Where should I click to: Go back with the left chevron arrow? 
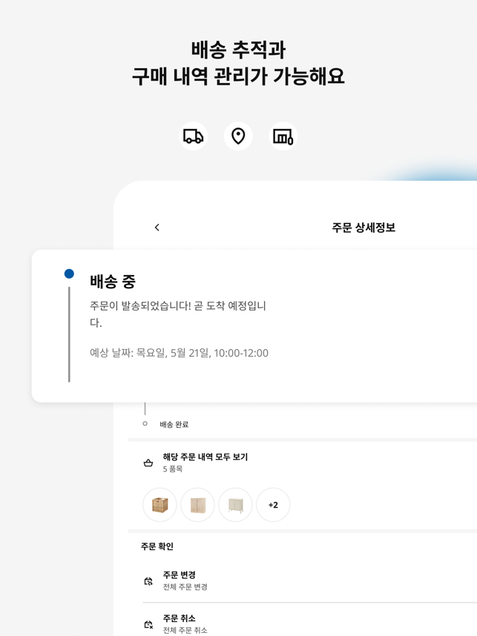coord(157,228)
